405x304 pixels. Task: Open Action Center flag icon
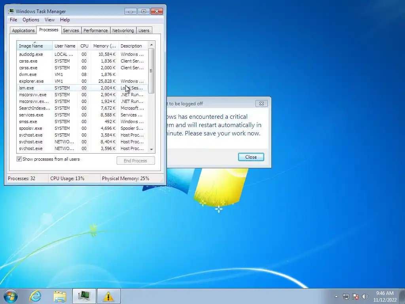point(356,296)
